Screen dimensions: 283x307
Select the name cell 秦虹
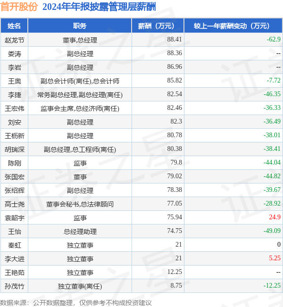pos(15,245)
